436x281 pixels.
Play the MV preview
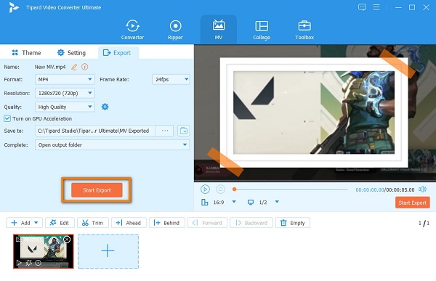(x=205, y=190)
